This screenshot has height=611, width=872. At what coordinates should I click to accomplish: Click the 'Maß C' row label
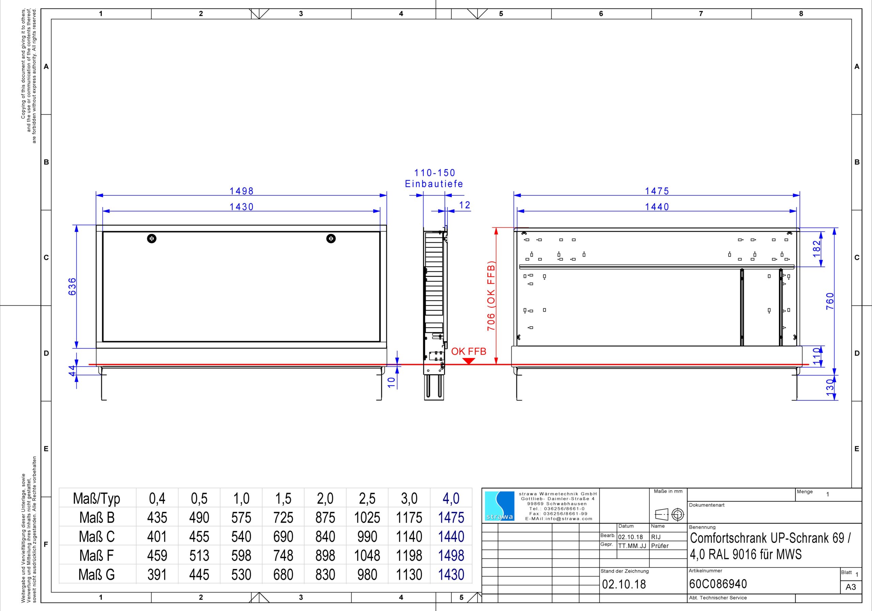96,536
